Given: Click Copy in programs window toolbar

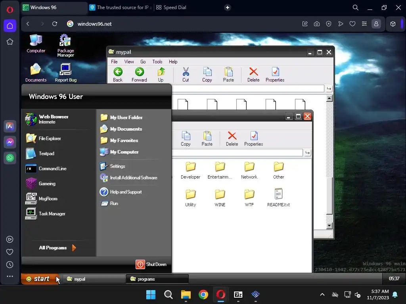Looking at the screenshot, I should [186, 139].
